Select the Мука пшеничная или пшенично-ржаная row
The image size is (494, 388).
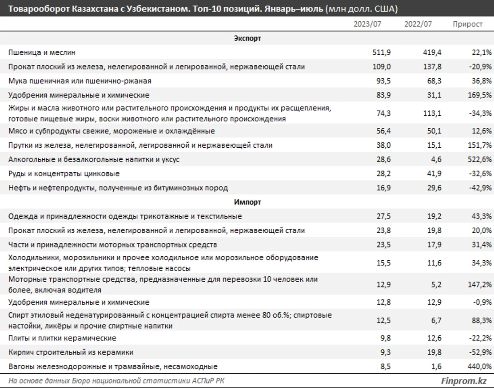(x=80, y=81)
